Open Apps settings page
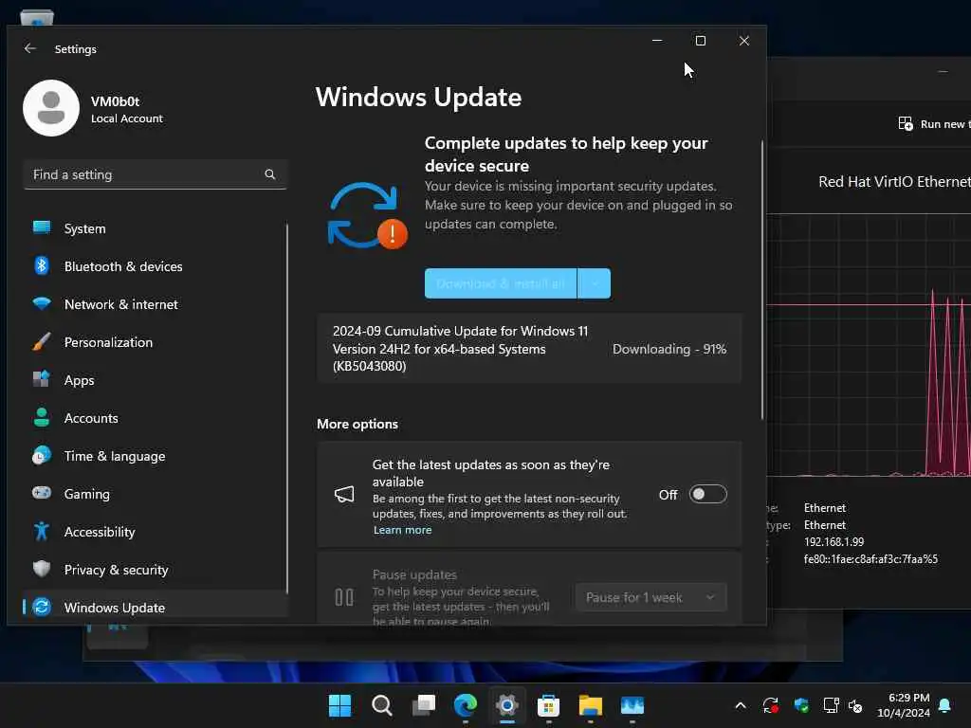The width and height of the screenshot is (971, 728). pos(155,380)
